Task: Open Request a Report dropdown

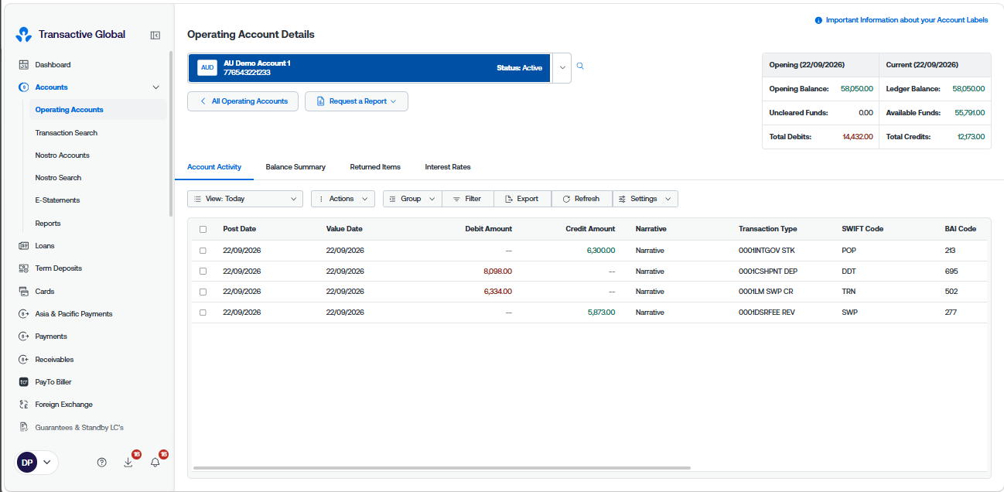Action: [357, 101]
